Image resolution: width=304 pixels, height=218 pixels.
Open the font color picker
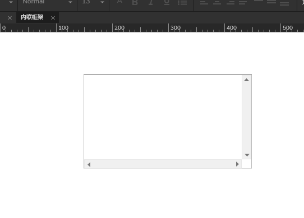tap(119, 2)
